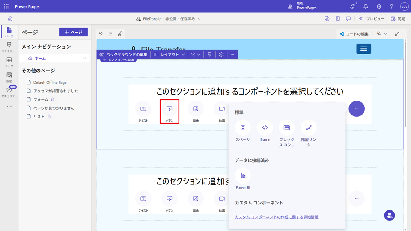
Task: Select the ホーム page in navigation
Action: (40, 58)
